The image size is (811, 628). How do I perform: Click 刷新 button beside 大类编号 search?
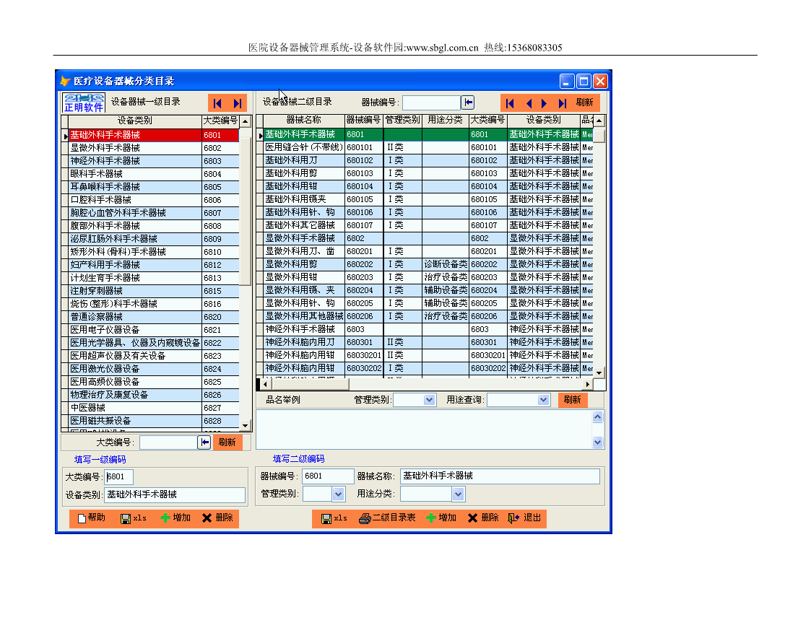(x=227, y=442)
